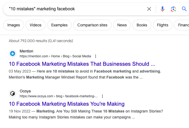Screen dimensions: 189x128
Task: Select the Flights filter chip
Action: (163, 25)
